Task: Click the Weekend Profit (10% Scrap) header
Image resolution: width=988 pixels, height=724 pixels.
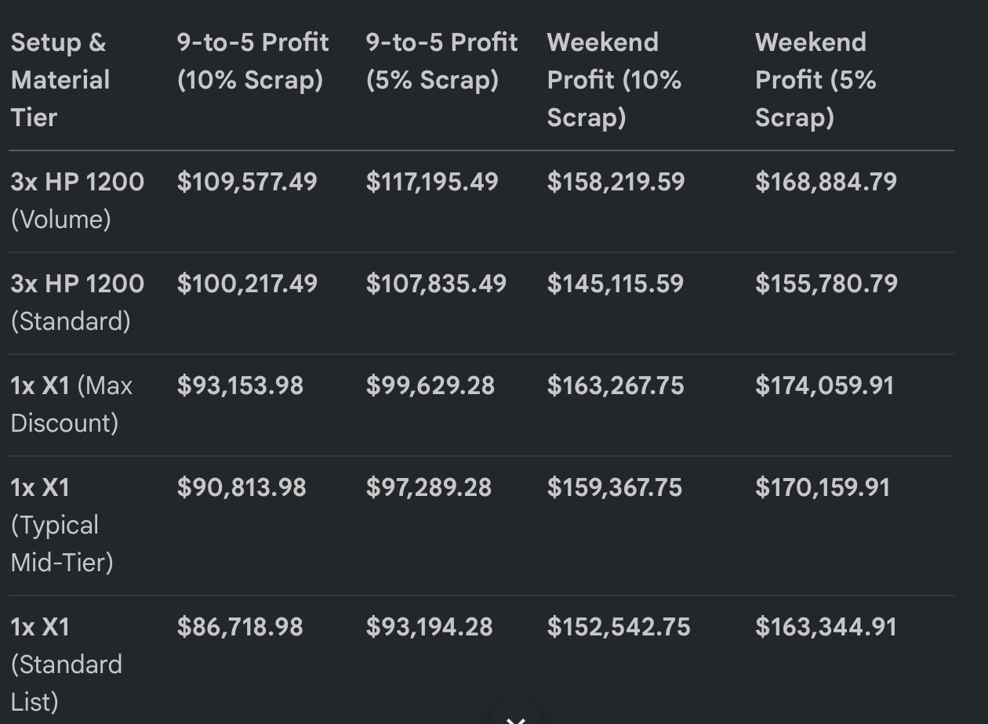Action: pos(614,80)
